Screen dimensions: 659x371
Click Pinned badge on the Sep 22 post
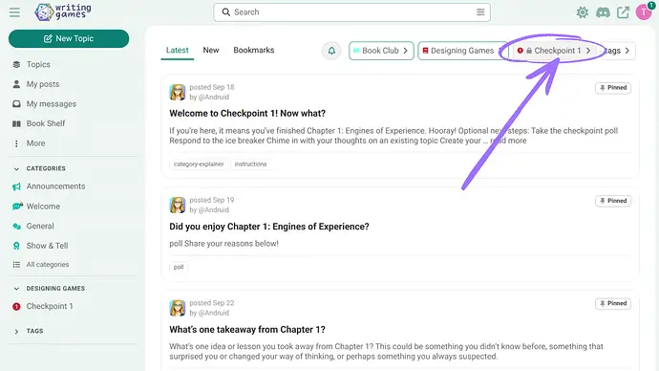pyautogui.click(x=613, y=304)
